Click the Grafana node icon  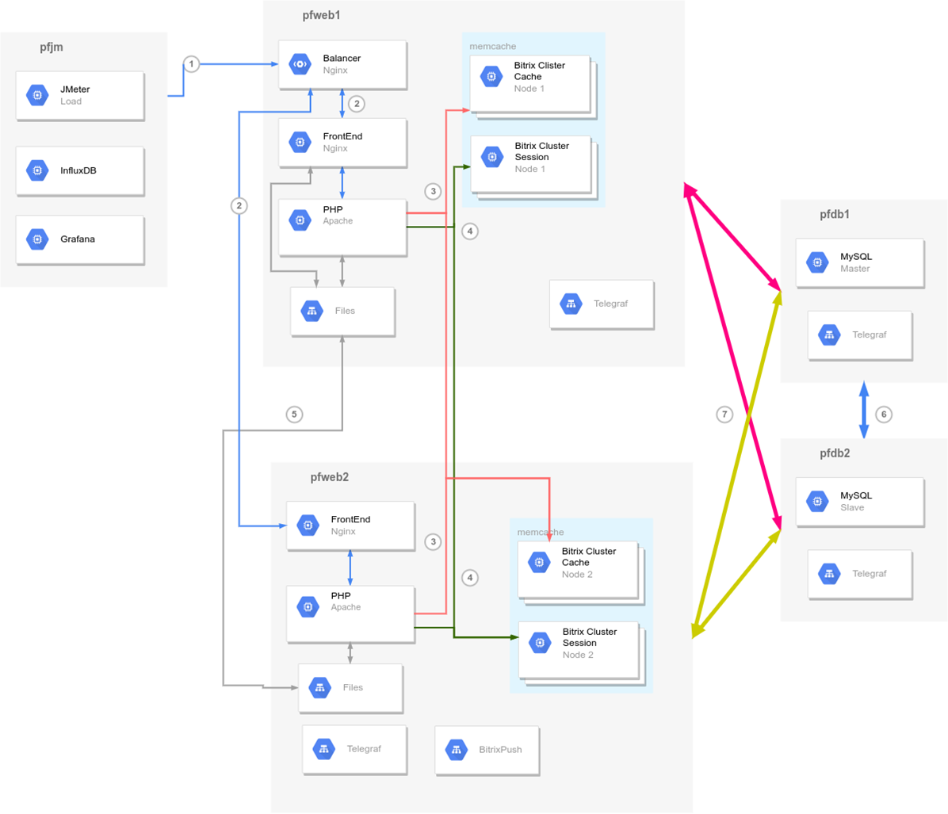pyautogui.click(x=37, y=239)
